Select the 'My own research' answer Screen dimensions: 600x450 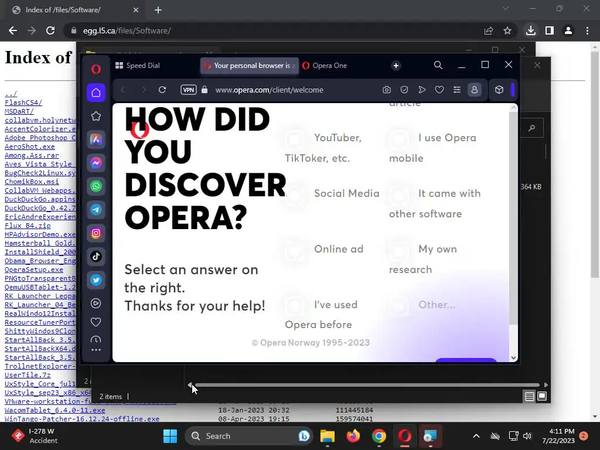(x=423, y=259)
